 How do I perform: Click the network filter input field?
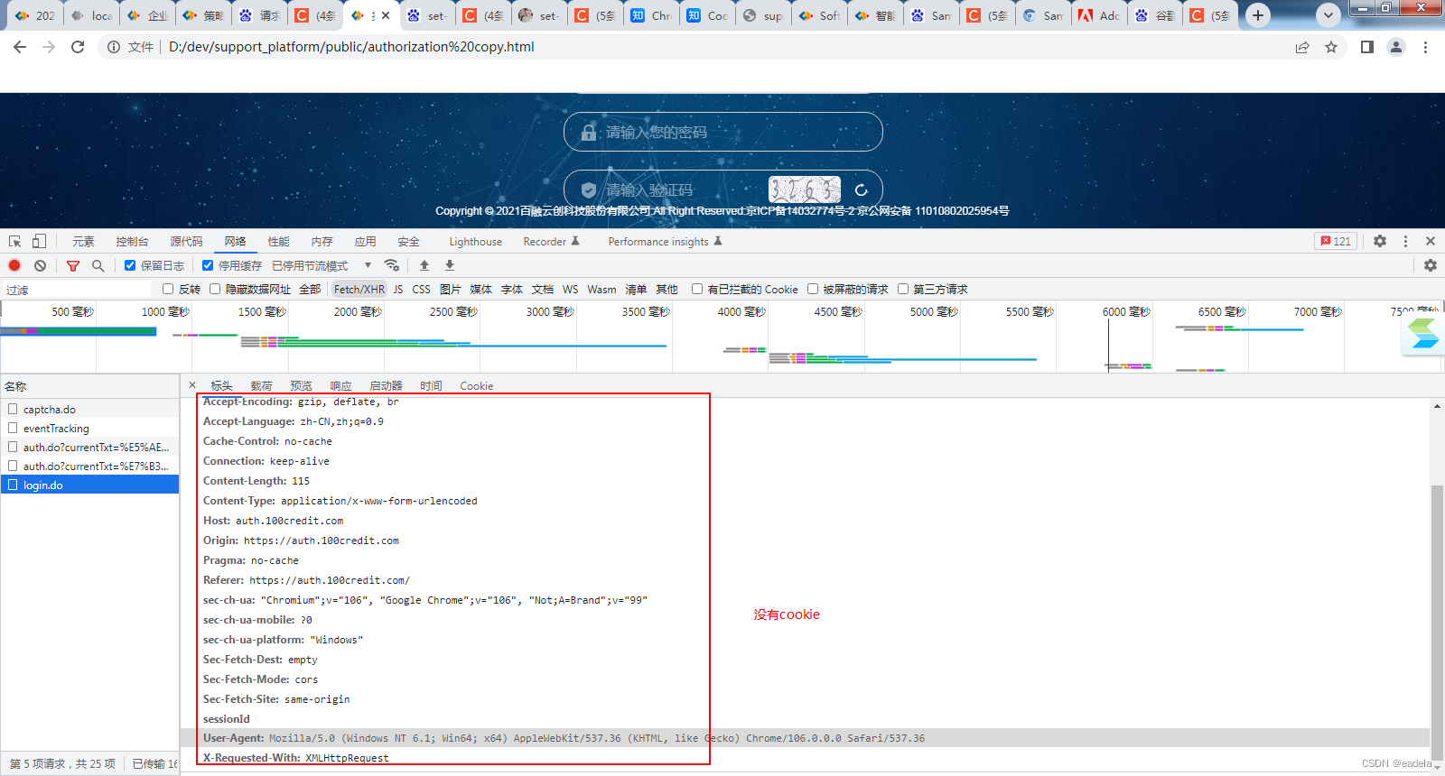pos(77,289)
